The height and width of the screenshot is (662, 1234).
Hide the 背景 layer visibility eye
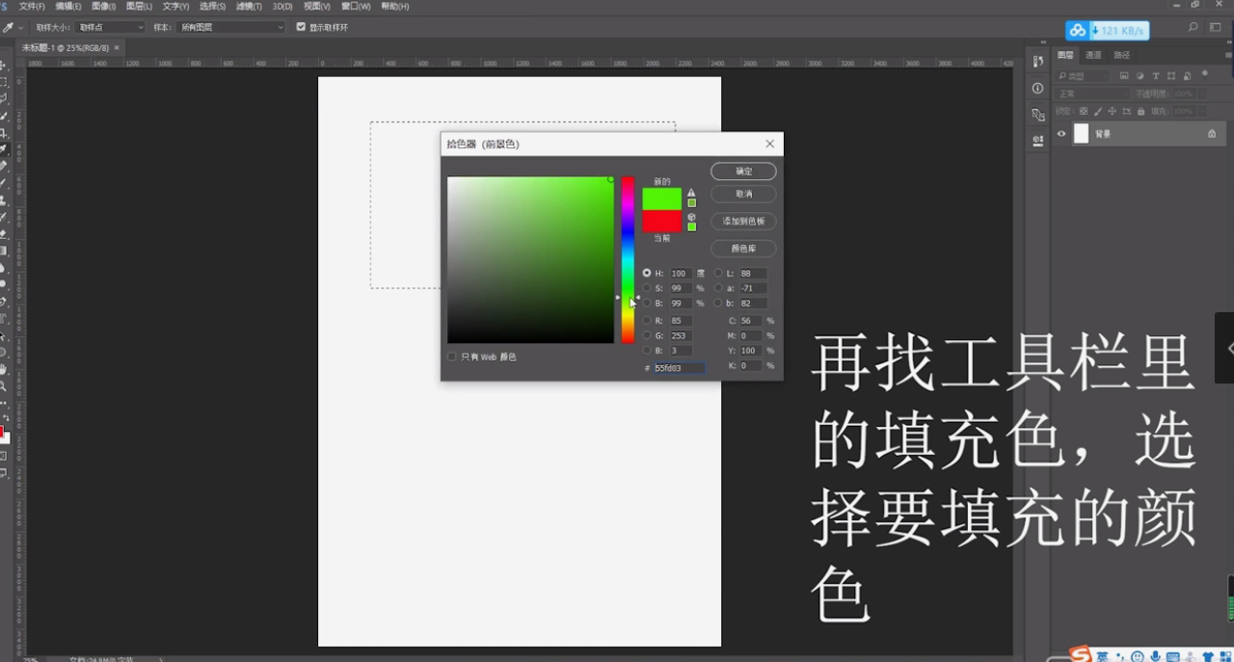click(1060, 133)
